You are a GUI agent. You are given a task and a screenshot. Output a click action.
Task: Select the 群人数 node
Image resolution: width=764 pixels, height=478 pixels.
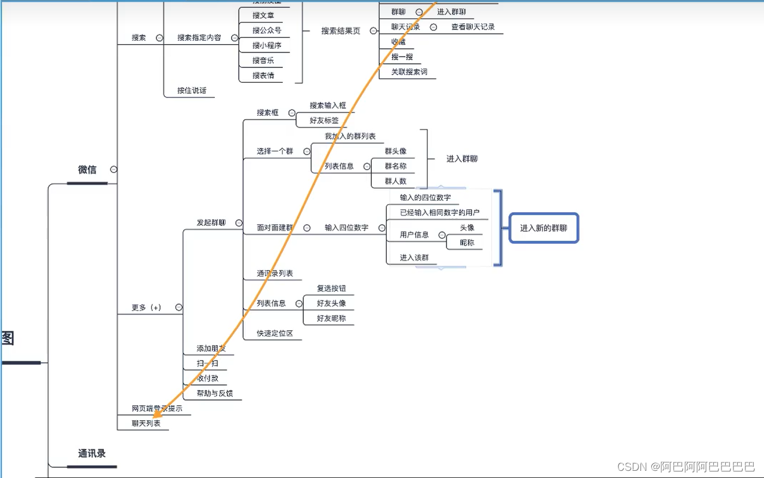396,181
